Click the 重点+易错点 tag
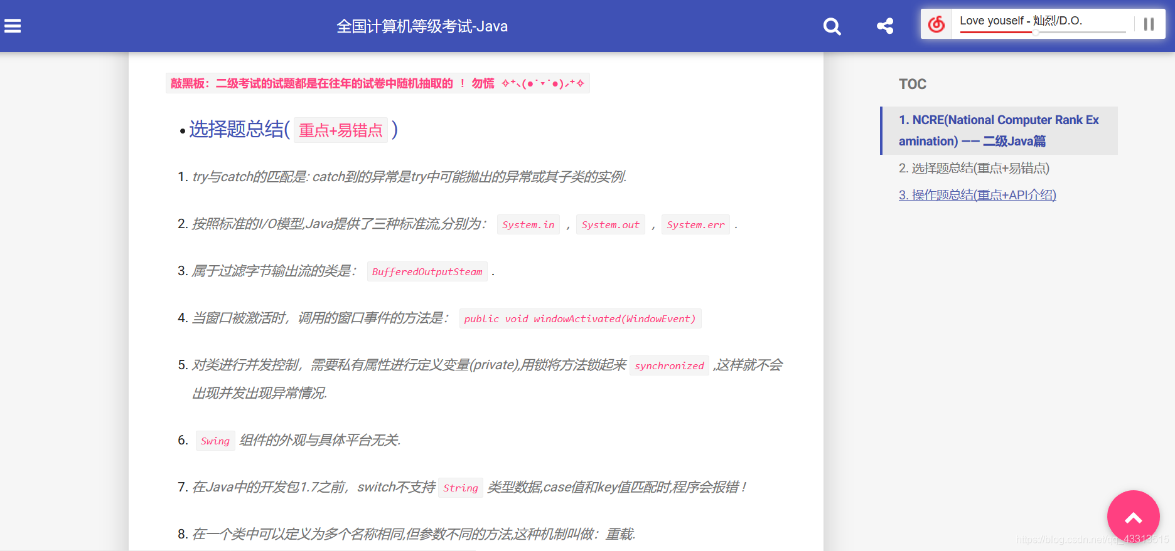The image size is (1175, 551). pyautogui.click(x=341, y=130)
